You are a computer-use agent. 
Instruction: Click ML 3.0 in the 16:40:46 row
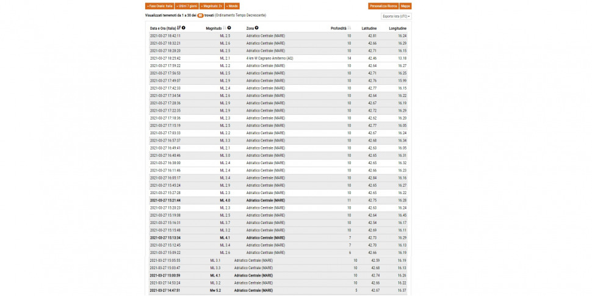pyautogui.click(x=225, y=156)
